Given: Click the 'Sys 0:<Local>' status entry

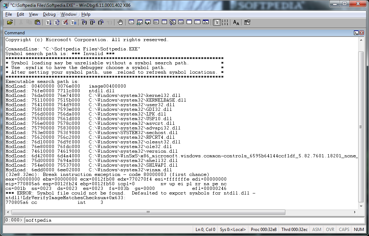Looking at the screenshot, I should point(233,230).
